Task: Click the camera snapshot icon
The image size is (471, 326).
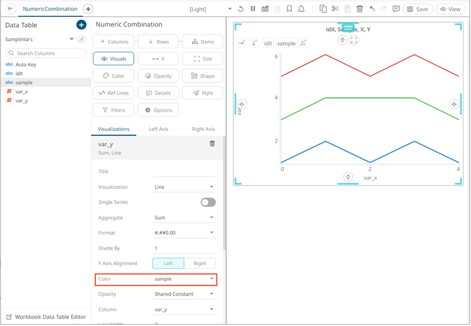Action: point(265,9)
